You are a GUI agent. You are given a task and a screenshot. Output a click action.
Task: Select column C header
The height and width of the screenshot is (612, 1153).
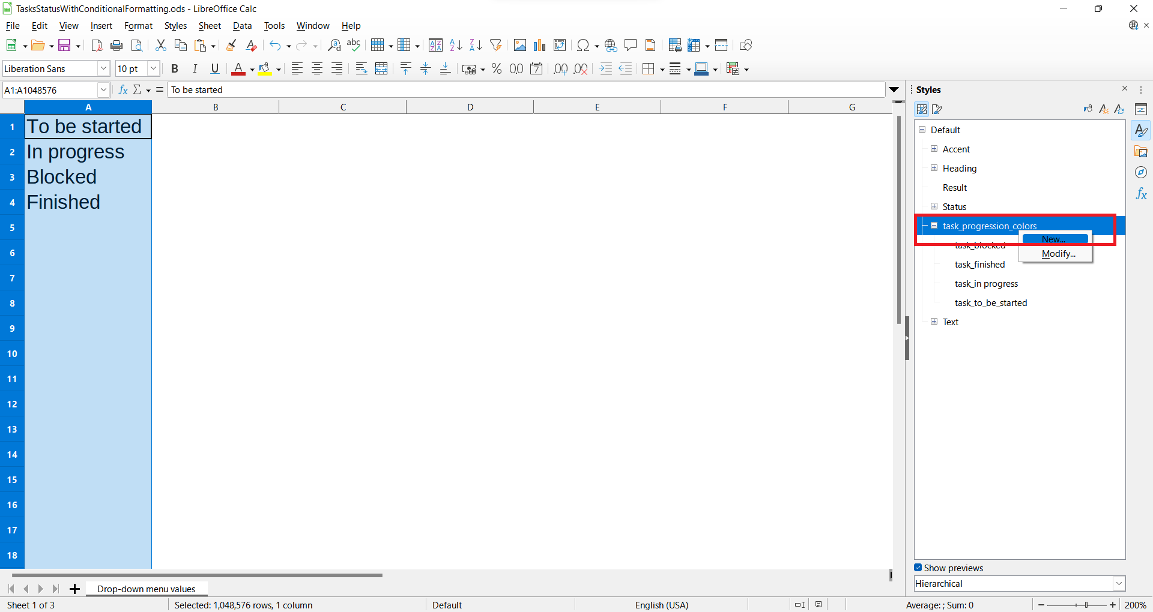click(x=343, y=107)
